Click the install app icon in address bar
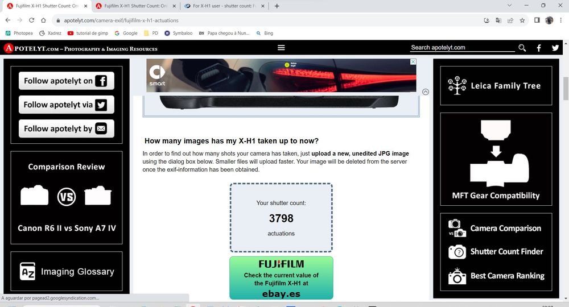 [x=486, y=20]
